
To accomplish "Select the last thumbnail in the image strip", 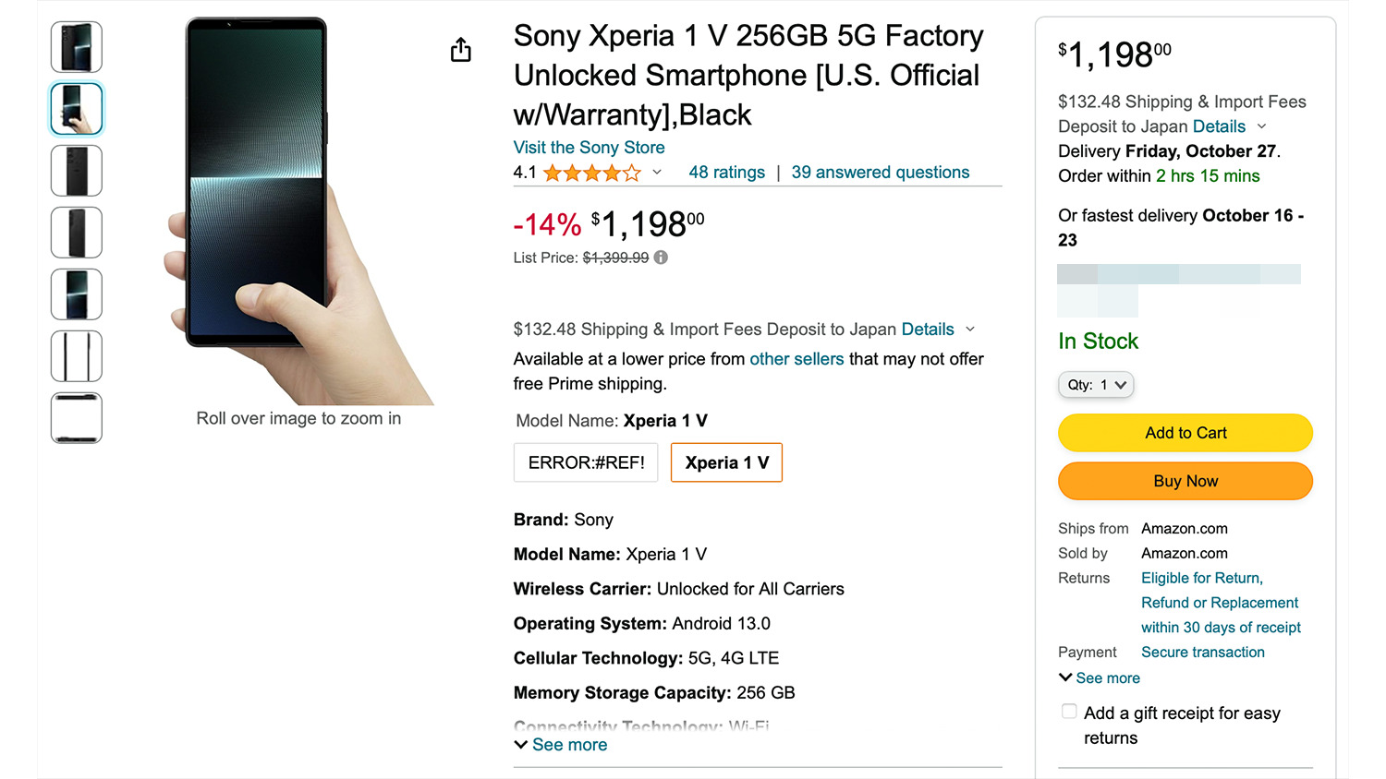I will click(x=77, y=418).
